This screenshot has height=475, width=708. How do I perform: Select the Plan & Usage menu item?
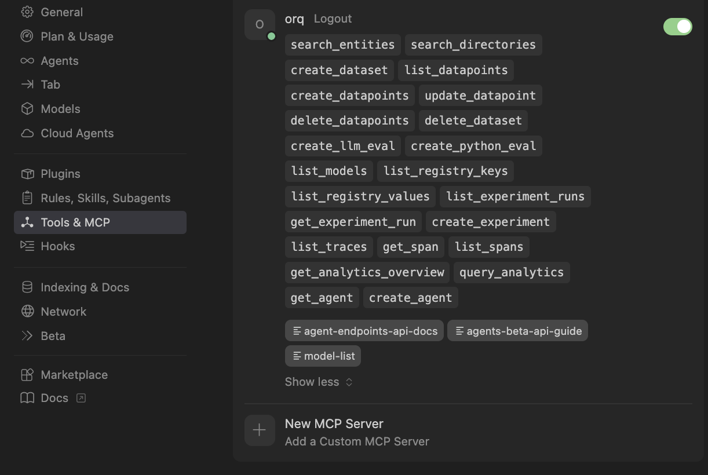[77, 36]
